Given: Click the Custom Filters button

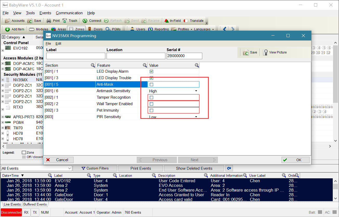Looking at the screenshot, I should click(x=95, y=168).
